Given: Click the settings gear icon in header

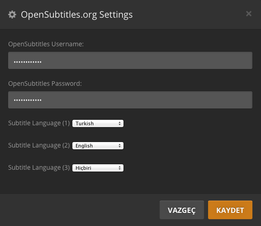Looking at the screenshot, I should [x=12, y=15].
